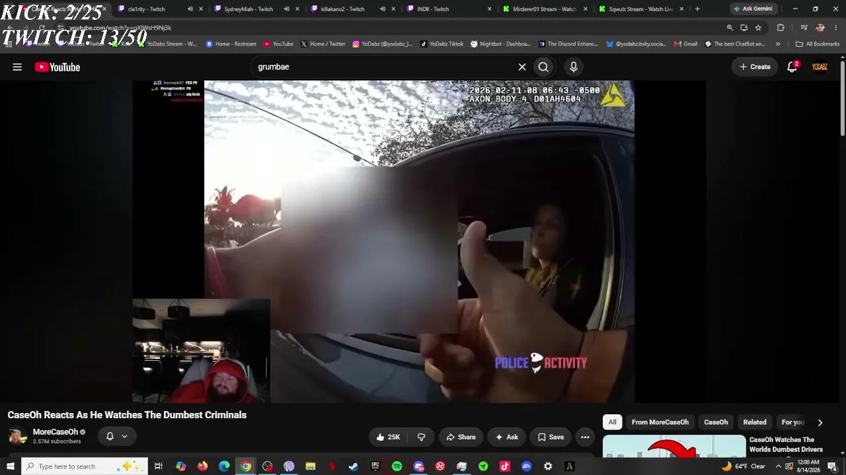The image size is (846, 475).
Task: Close the INDIII Twitch tab
Action: point(489,9)
